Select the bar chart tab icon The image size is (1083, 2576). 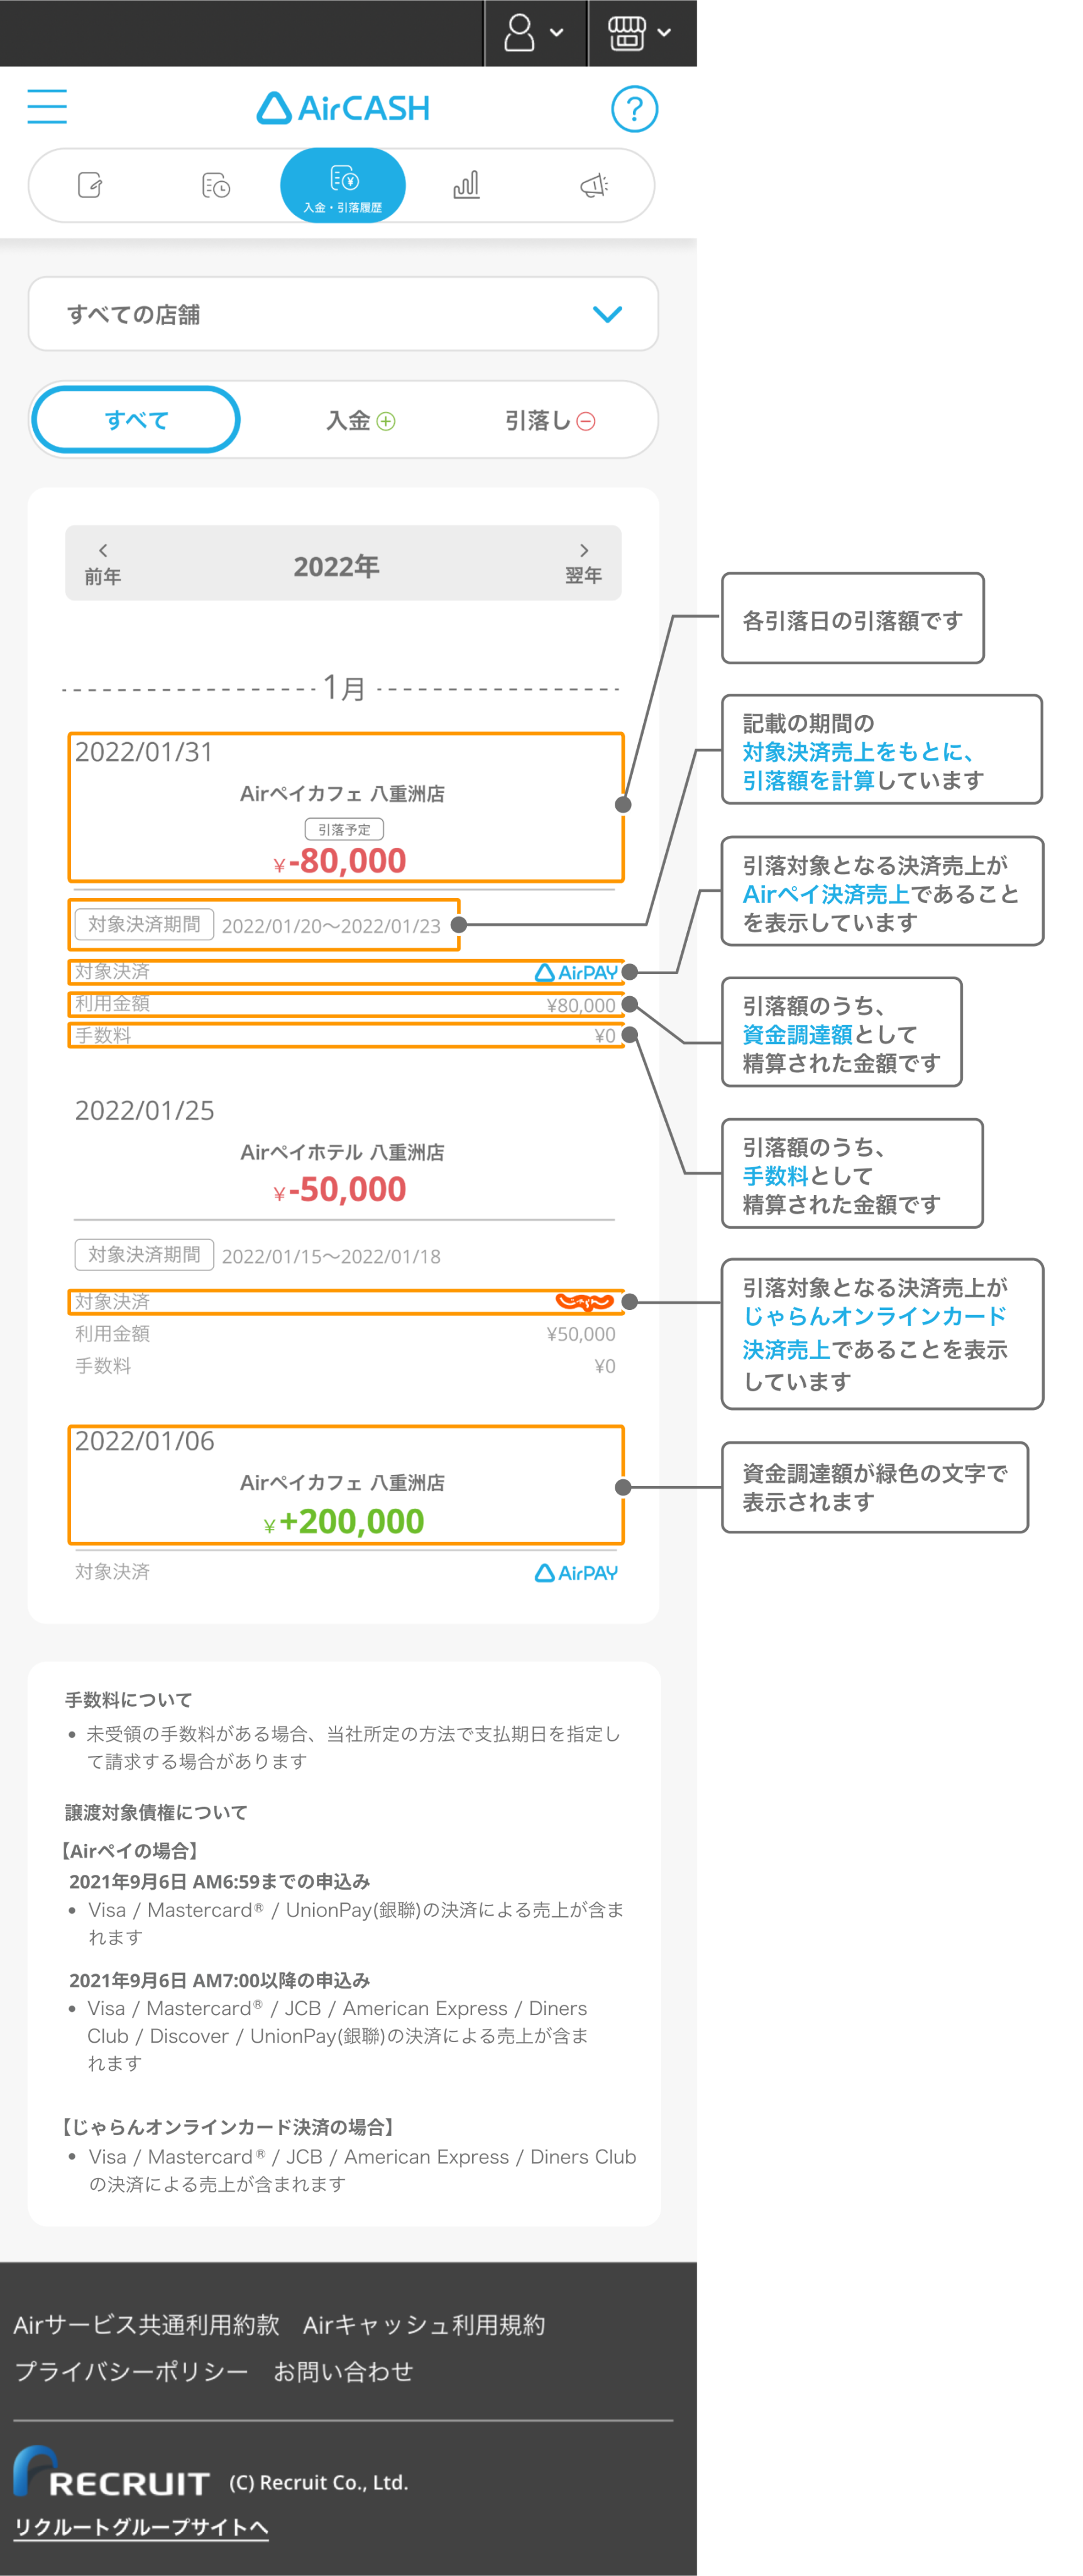pos(466,185)
